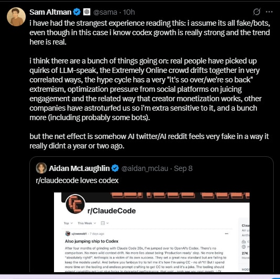Click Aidan McLaughlin's small profile avatar

pyautogui.click(x=41, y=168)
